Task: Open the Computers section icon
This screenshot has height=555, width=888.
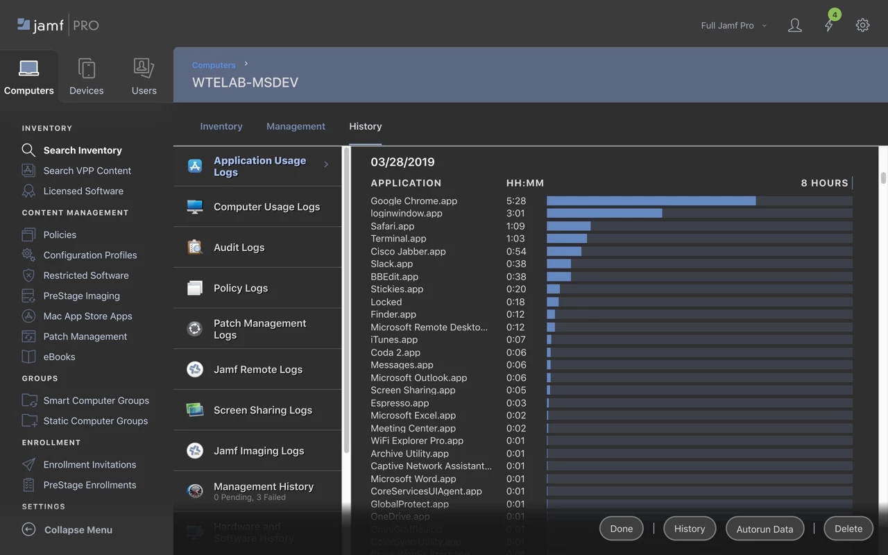Action: pos(28,68)
